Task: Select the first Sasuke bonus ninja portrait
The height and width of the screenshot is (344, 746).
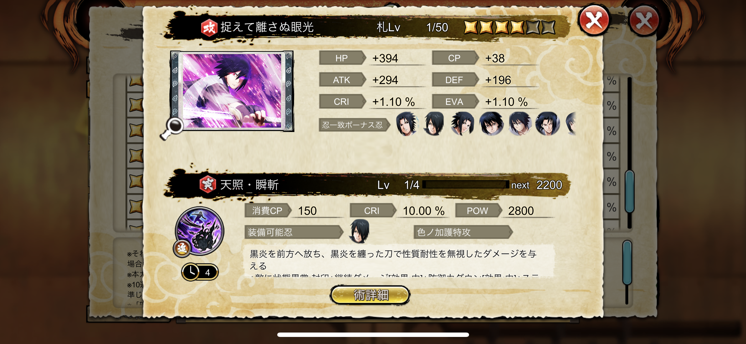Action: [407, 124]
